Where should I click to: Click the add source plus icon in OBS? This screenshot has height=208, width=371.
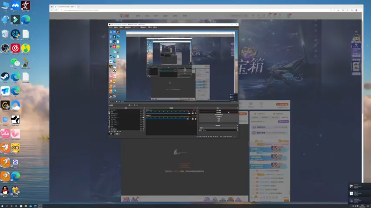[x=109, y=131]
